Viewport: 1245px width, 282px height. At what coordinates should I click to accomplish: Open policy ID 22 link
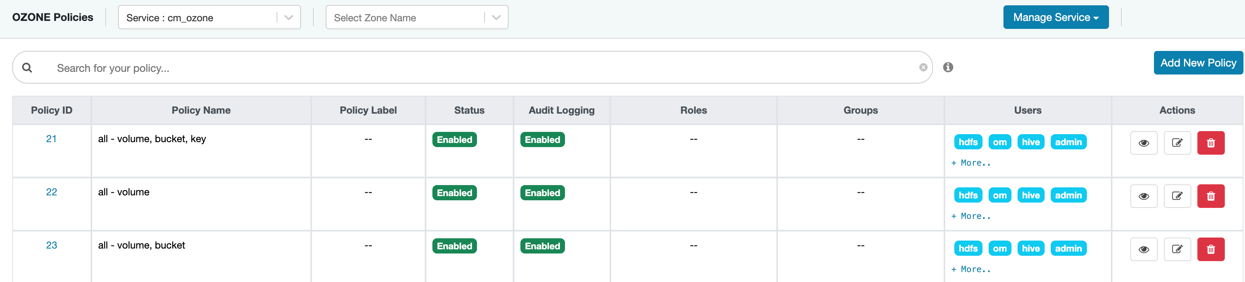51,192
